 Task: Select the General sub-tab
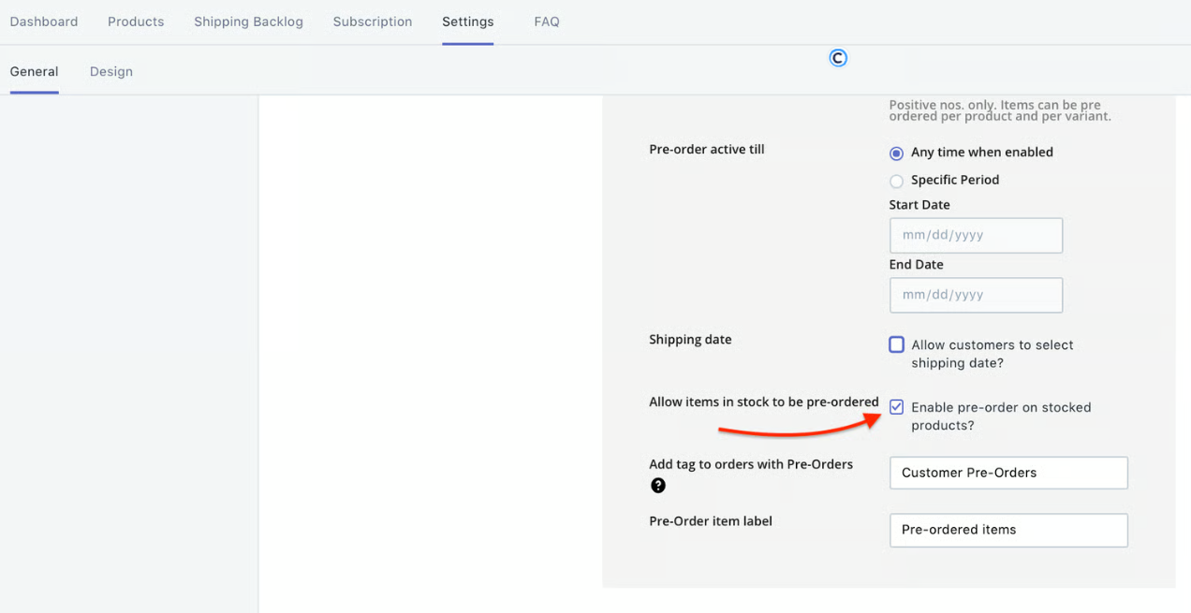pyautogui.click(x=35, y=72)
